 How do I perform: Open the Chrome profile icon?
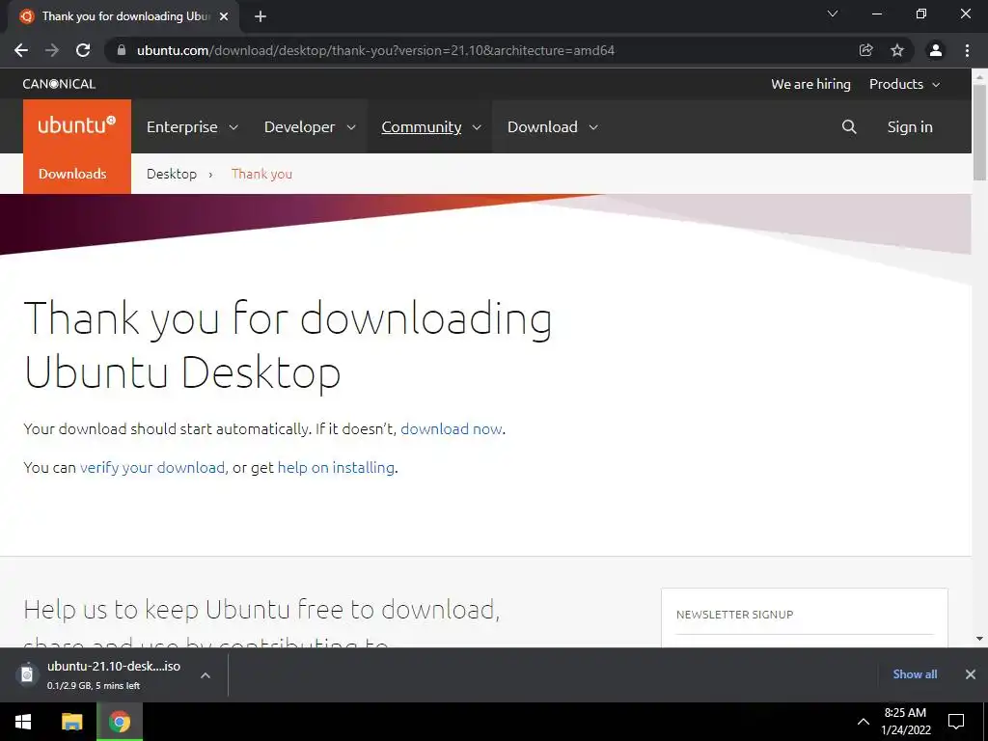pos(936,50)
